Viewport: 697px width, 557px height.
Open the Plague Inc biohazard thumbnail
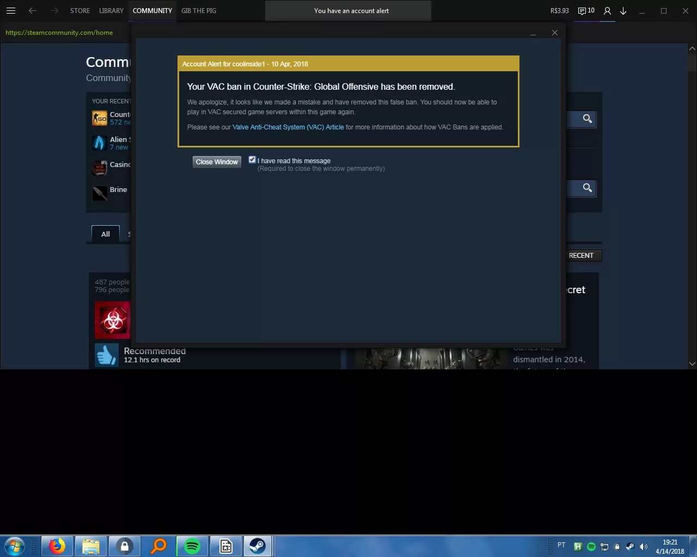113,320
